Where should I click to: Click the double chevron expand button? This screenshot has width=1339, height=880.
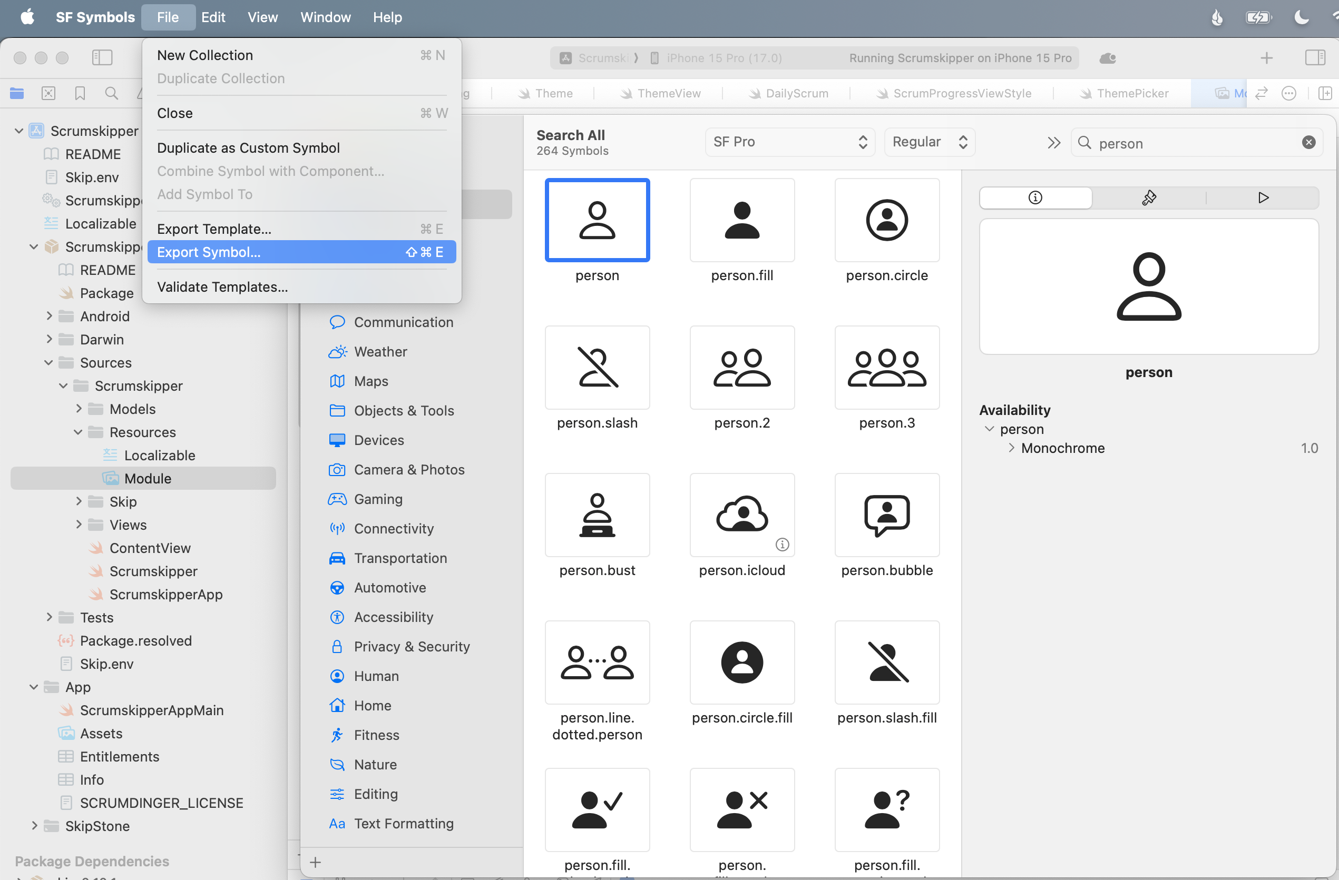click(1054, 143)
